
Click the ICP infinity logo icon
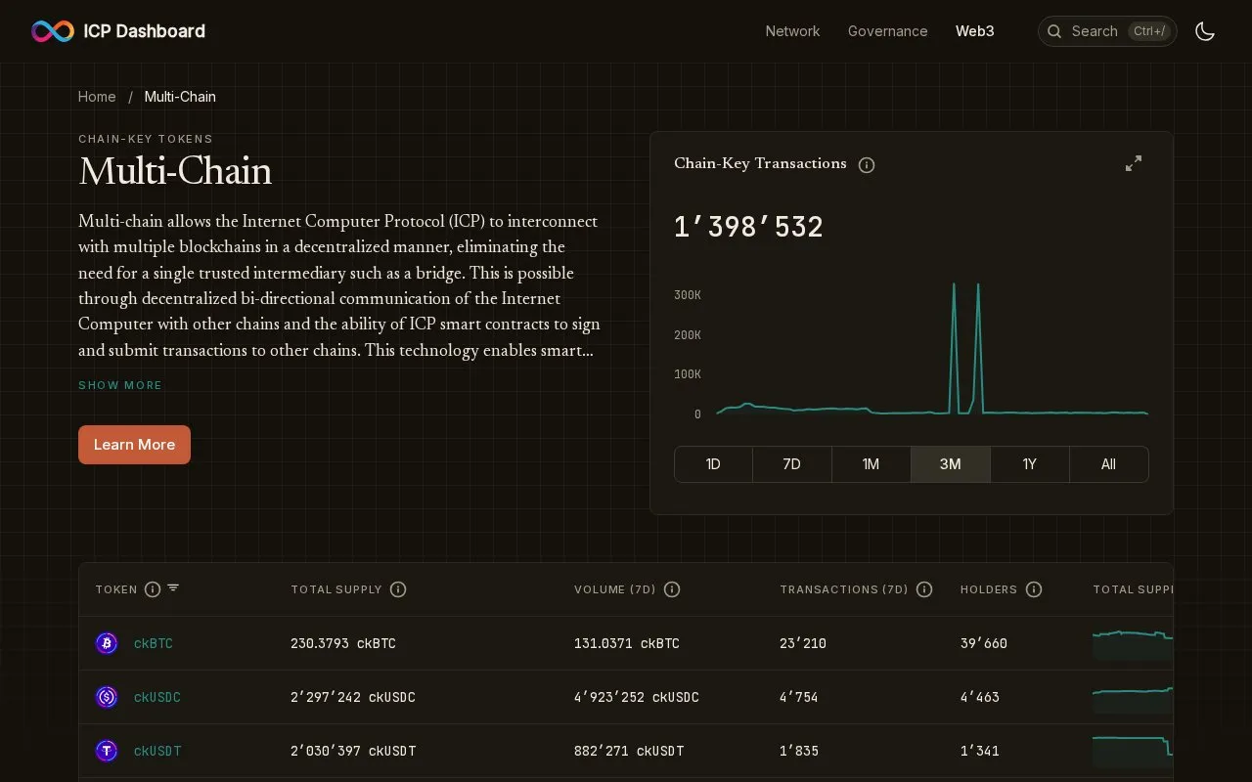click(x=53, y=31)
